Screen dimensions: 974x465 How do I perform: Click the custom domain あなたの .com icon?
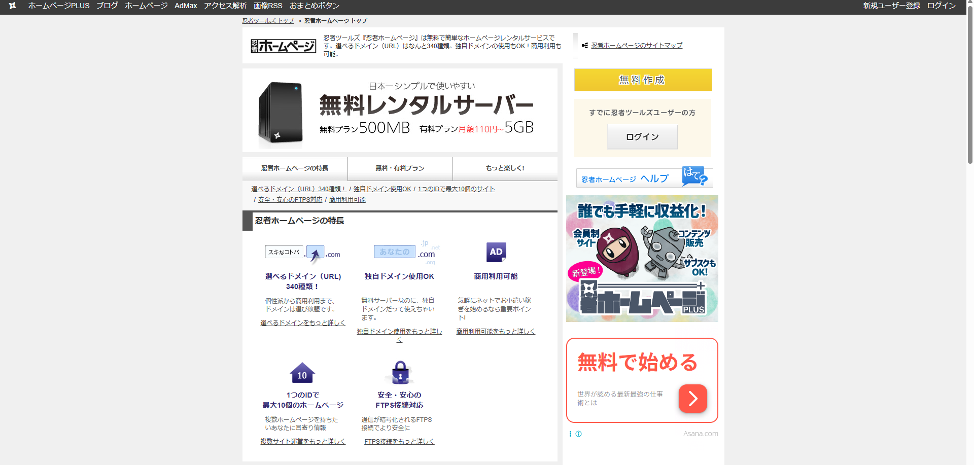point(404,252)
